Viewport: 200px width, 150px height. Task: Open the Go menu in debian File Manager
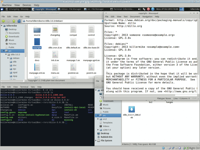point(21,16)
